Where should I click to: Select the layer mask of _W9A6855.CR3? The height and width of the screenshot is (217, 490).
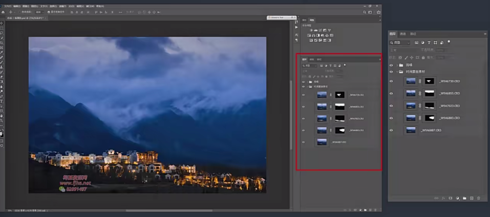429,93
